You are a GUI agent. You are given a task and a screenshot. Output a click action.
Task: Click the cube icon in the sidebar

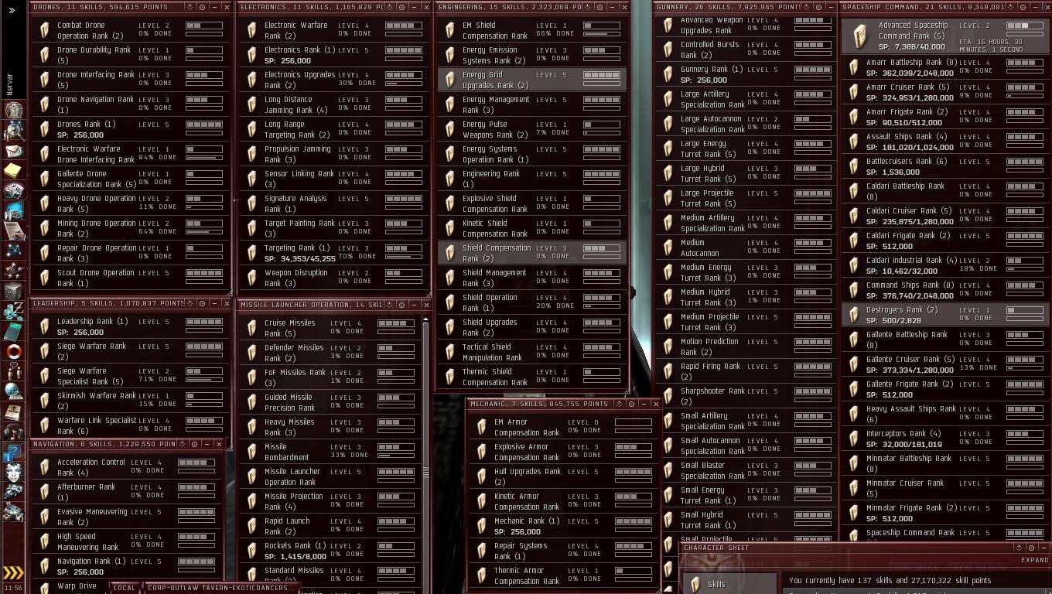(13, 291)
